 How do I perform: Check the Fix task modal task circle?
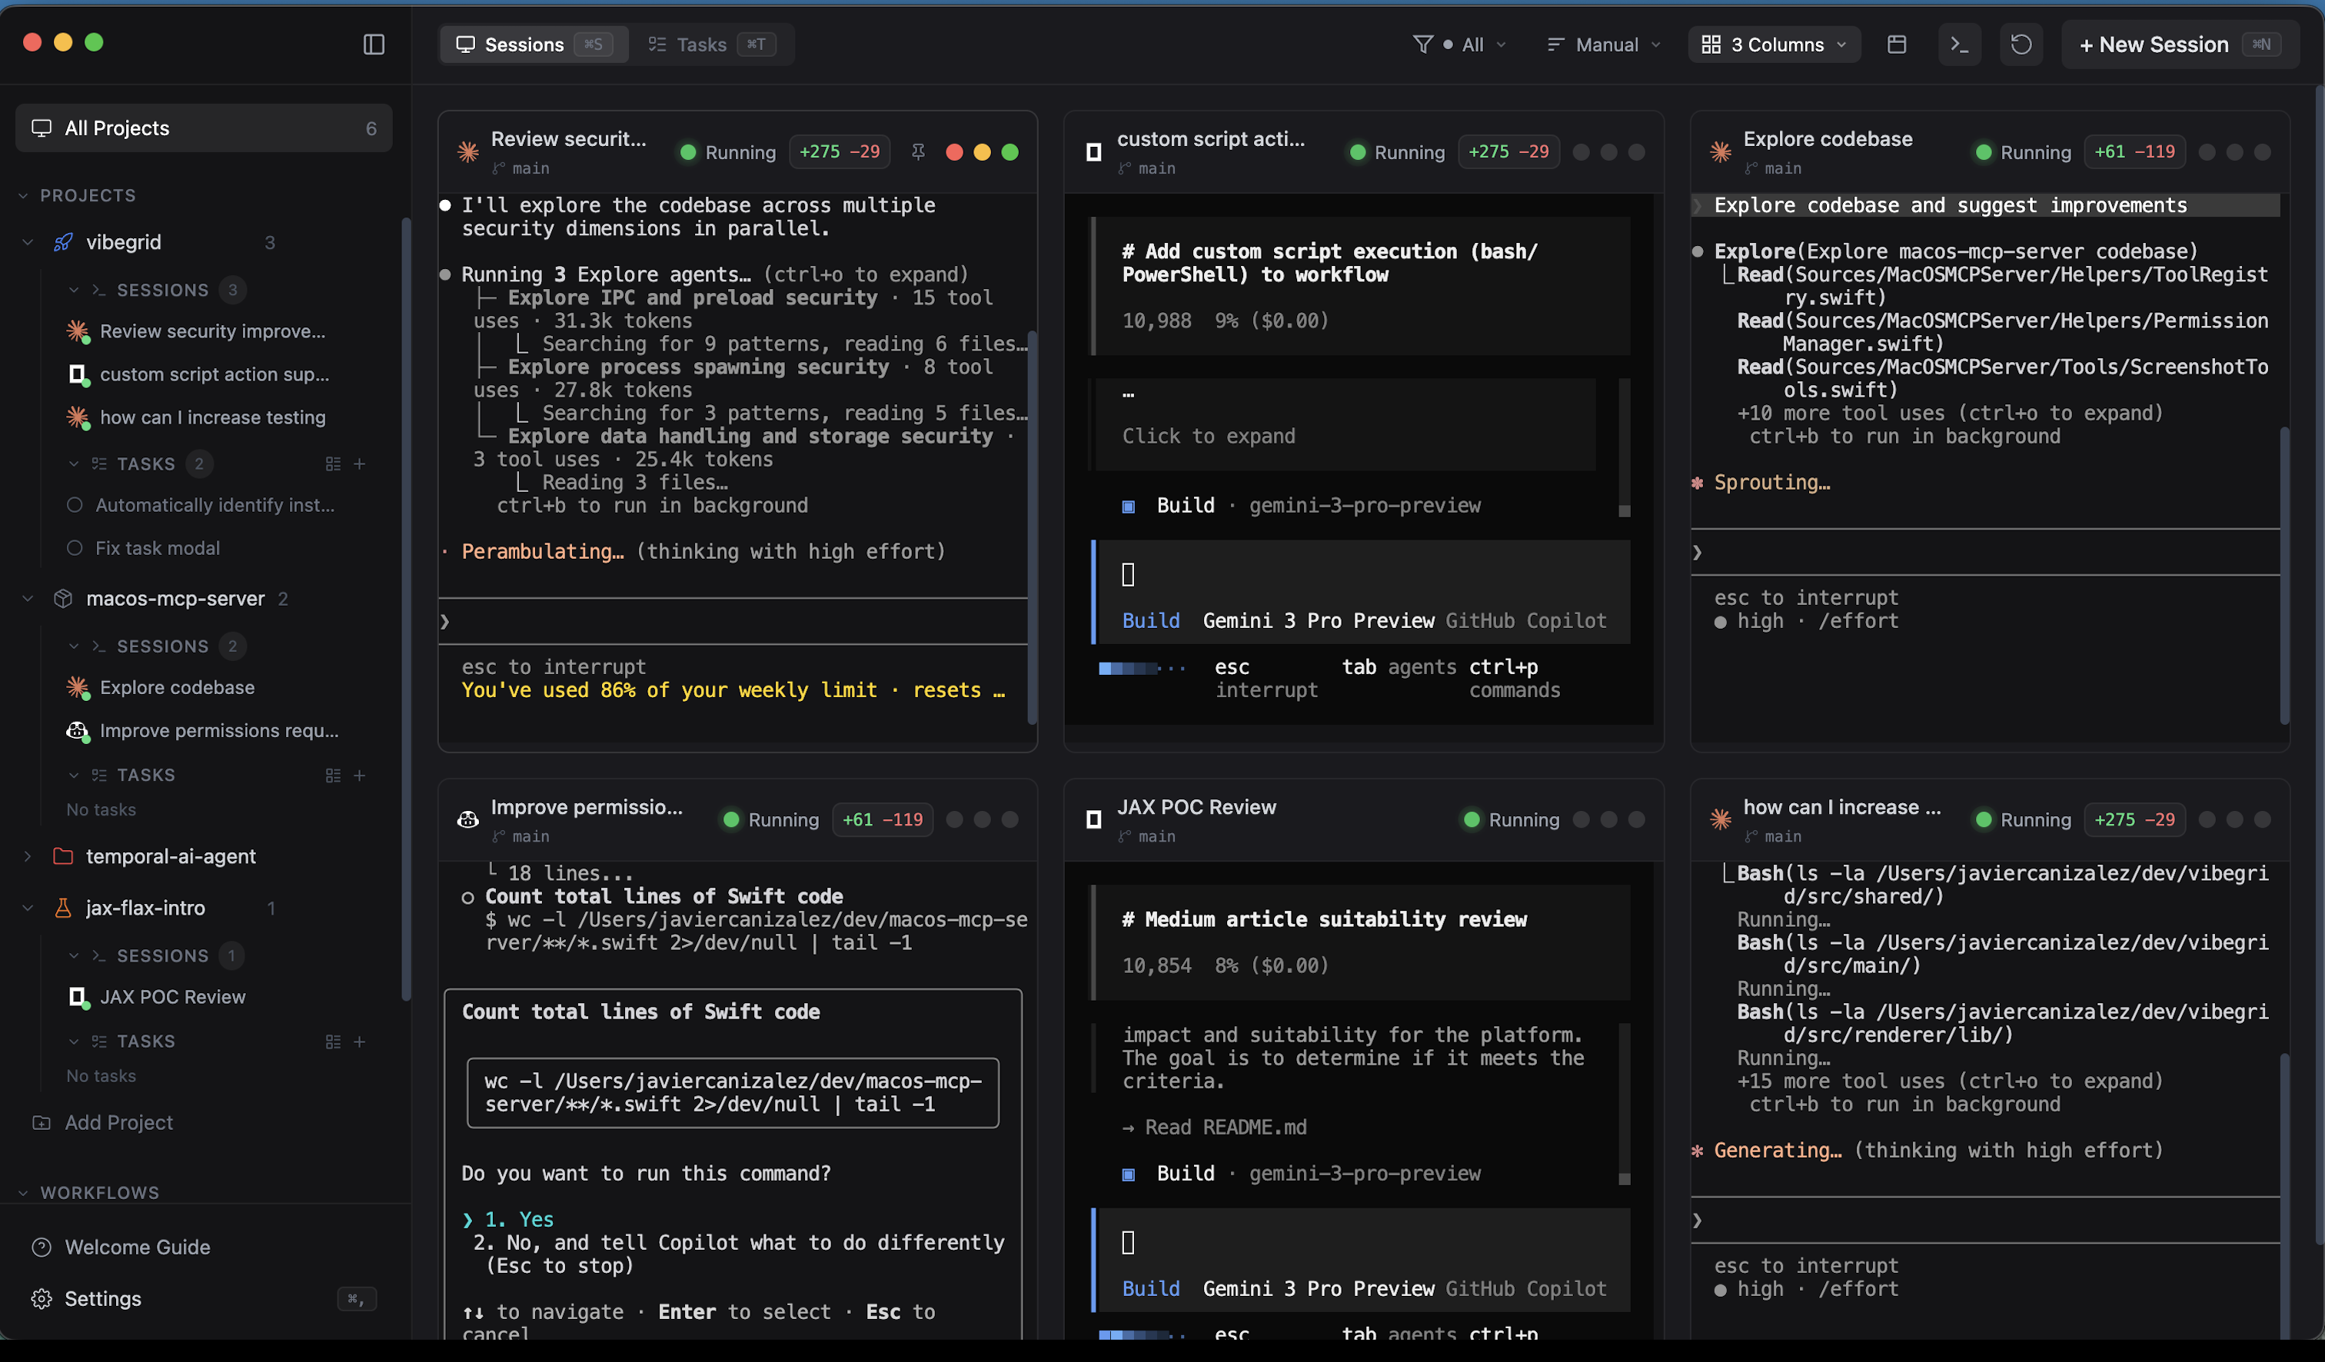pos(75,548)
